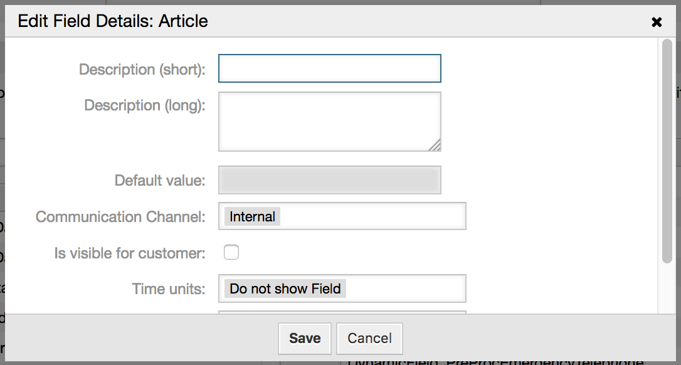The width and height of the screenshot is (681, 365).
Task: Cancel editing the Article field
Action: [369, 338]
